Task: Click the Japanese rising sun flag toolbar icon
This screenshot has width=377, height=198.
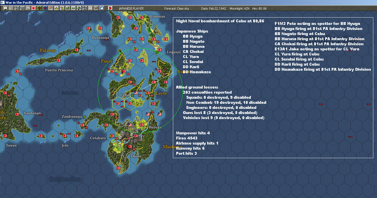Action: point(33,8)
